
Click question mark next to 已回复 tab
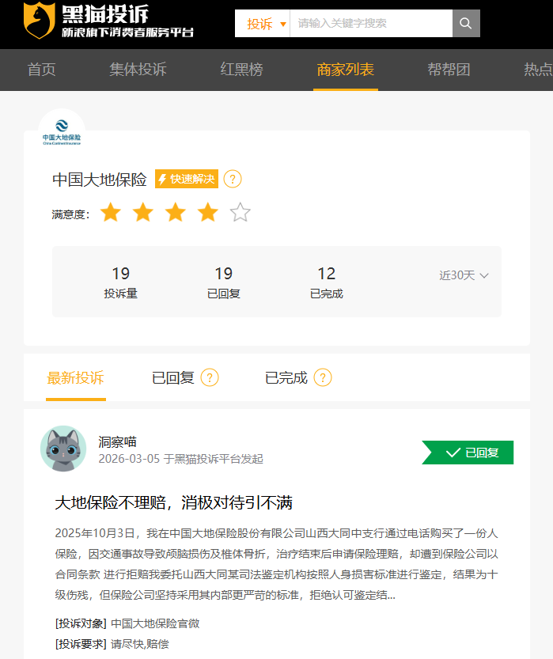pos(209,377)
